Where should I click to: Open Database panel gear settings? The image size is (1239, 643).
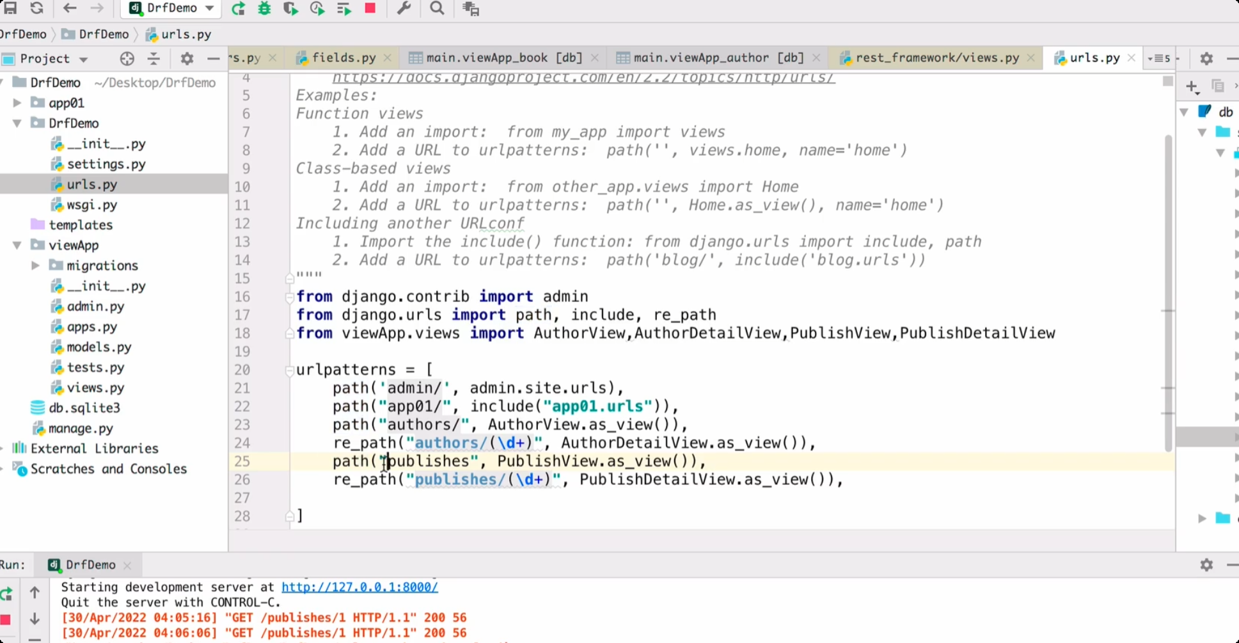[1206, 59]
